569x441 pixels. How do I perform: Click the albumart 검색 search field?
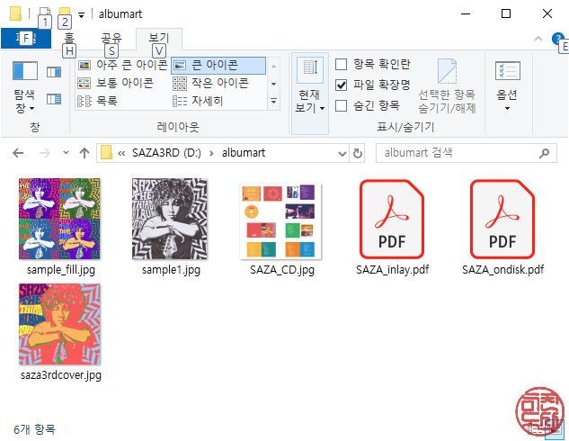[467, 153]
